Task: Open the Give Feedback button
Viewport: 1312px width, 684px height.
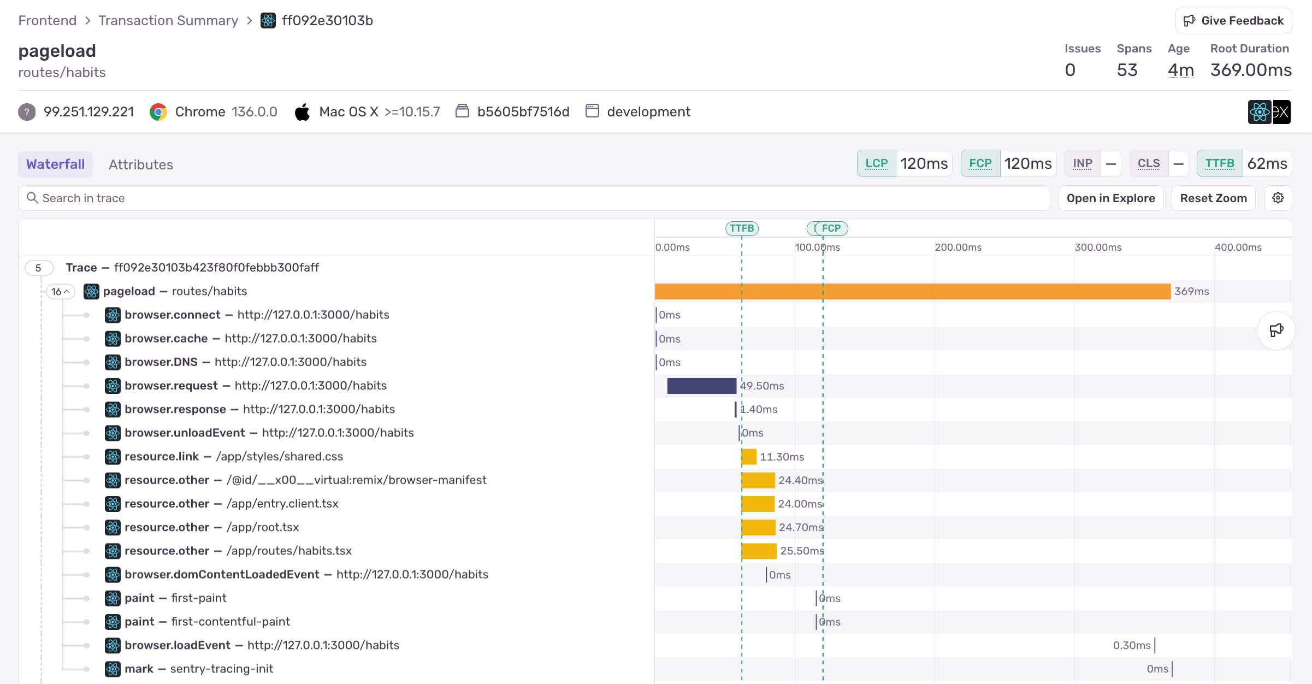Action: click(1233, 21)
